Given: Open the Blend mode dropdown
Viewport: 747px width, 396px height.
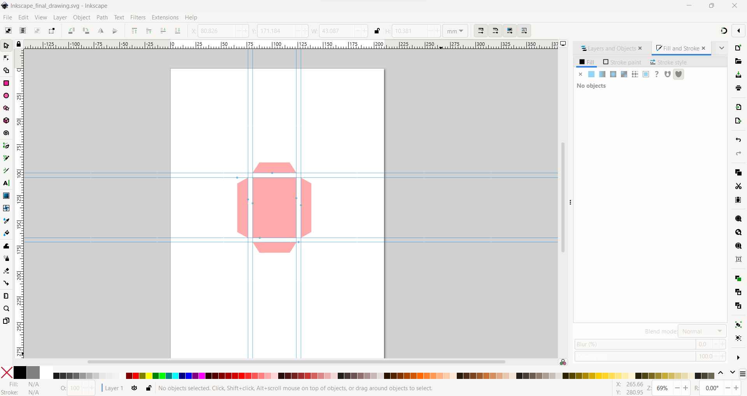Looking at the screenshot, I should pyautogui.click(x=702, y=332).
